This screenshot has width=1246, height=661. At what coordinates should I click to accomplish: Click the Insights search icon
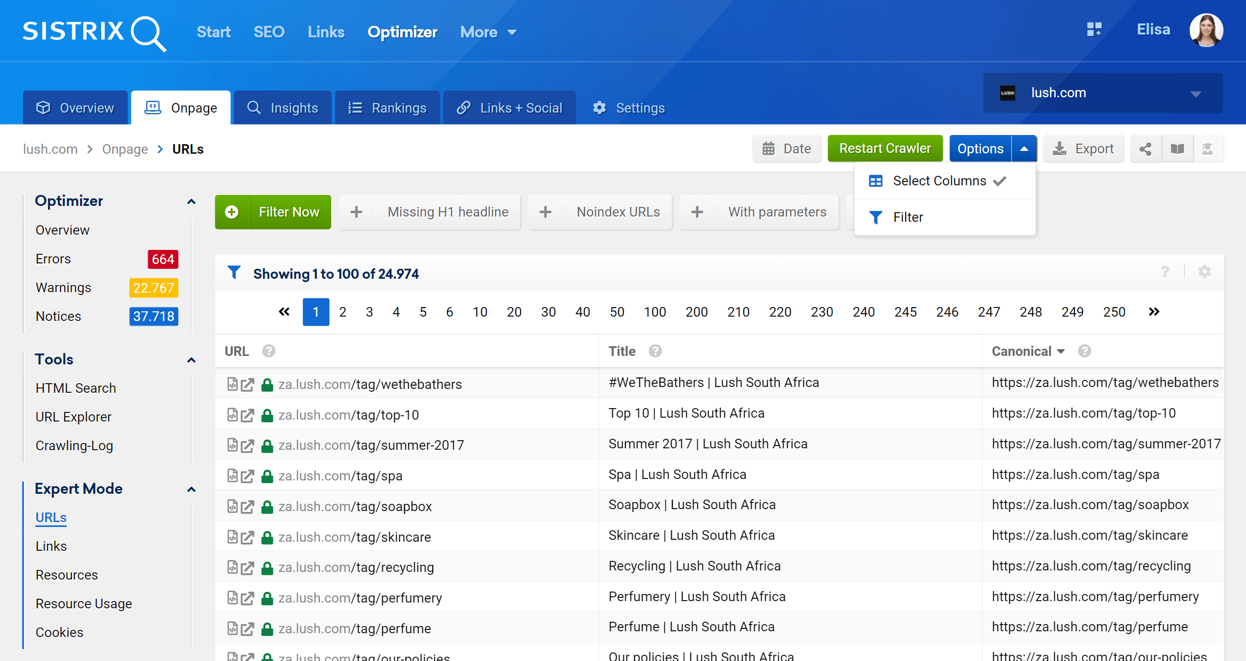click(254, 108)
